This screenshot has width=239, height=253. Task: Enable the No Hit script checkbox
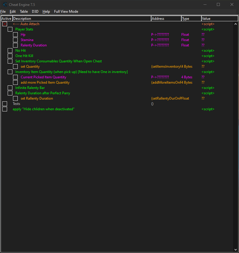point(10,51)
